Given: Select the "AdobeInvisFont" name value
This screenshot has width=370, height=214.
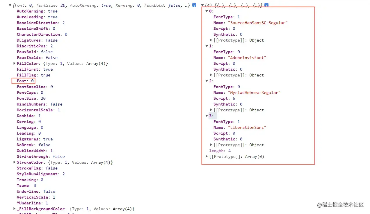Looking at the screenshot, I should [x=247, y=58].
